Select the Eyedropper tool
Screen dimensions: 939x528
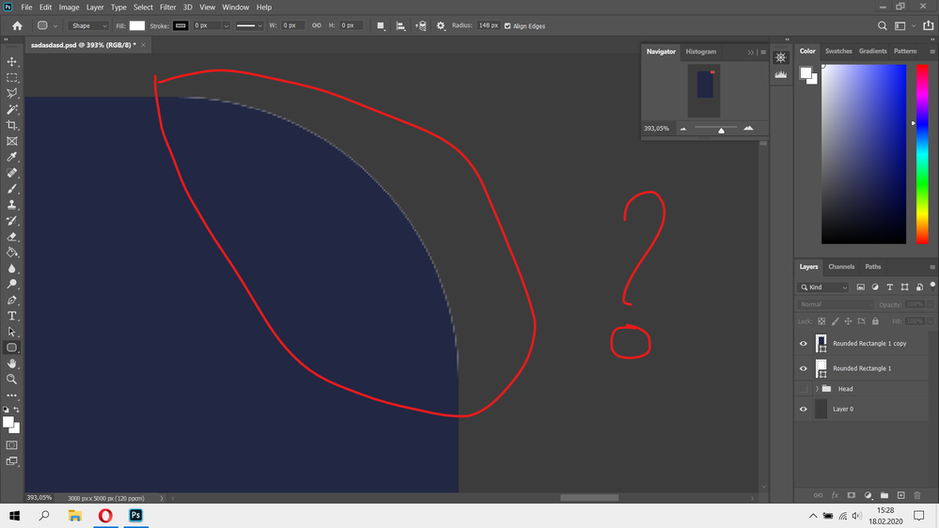[x=12, y=157]
